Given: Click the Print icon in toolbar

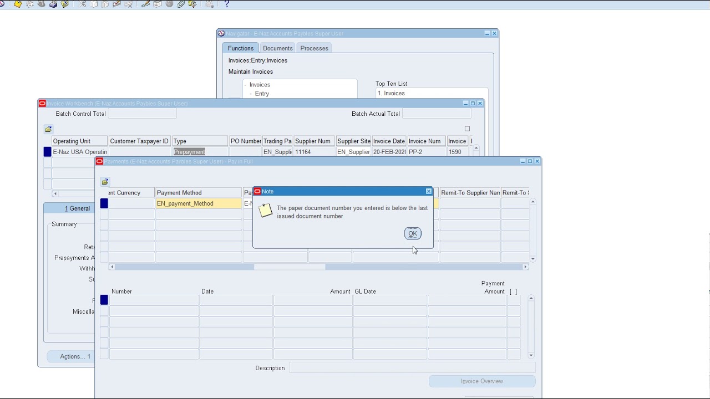Looking at the screenshot, I should click(x=54, y=4).
